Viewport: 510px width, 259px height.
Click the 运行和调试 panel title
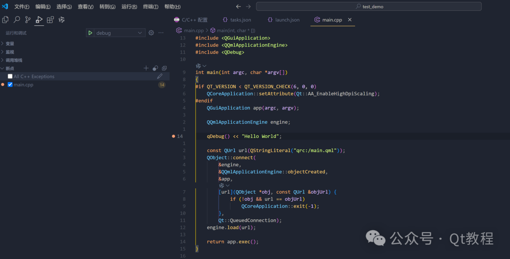click(x=16, y=33)
